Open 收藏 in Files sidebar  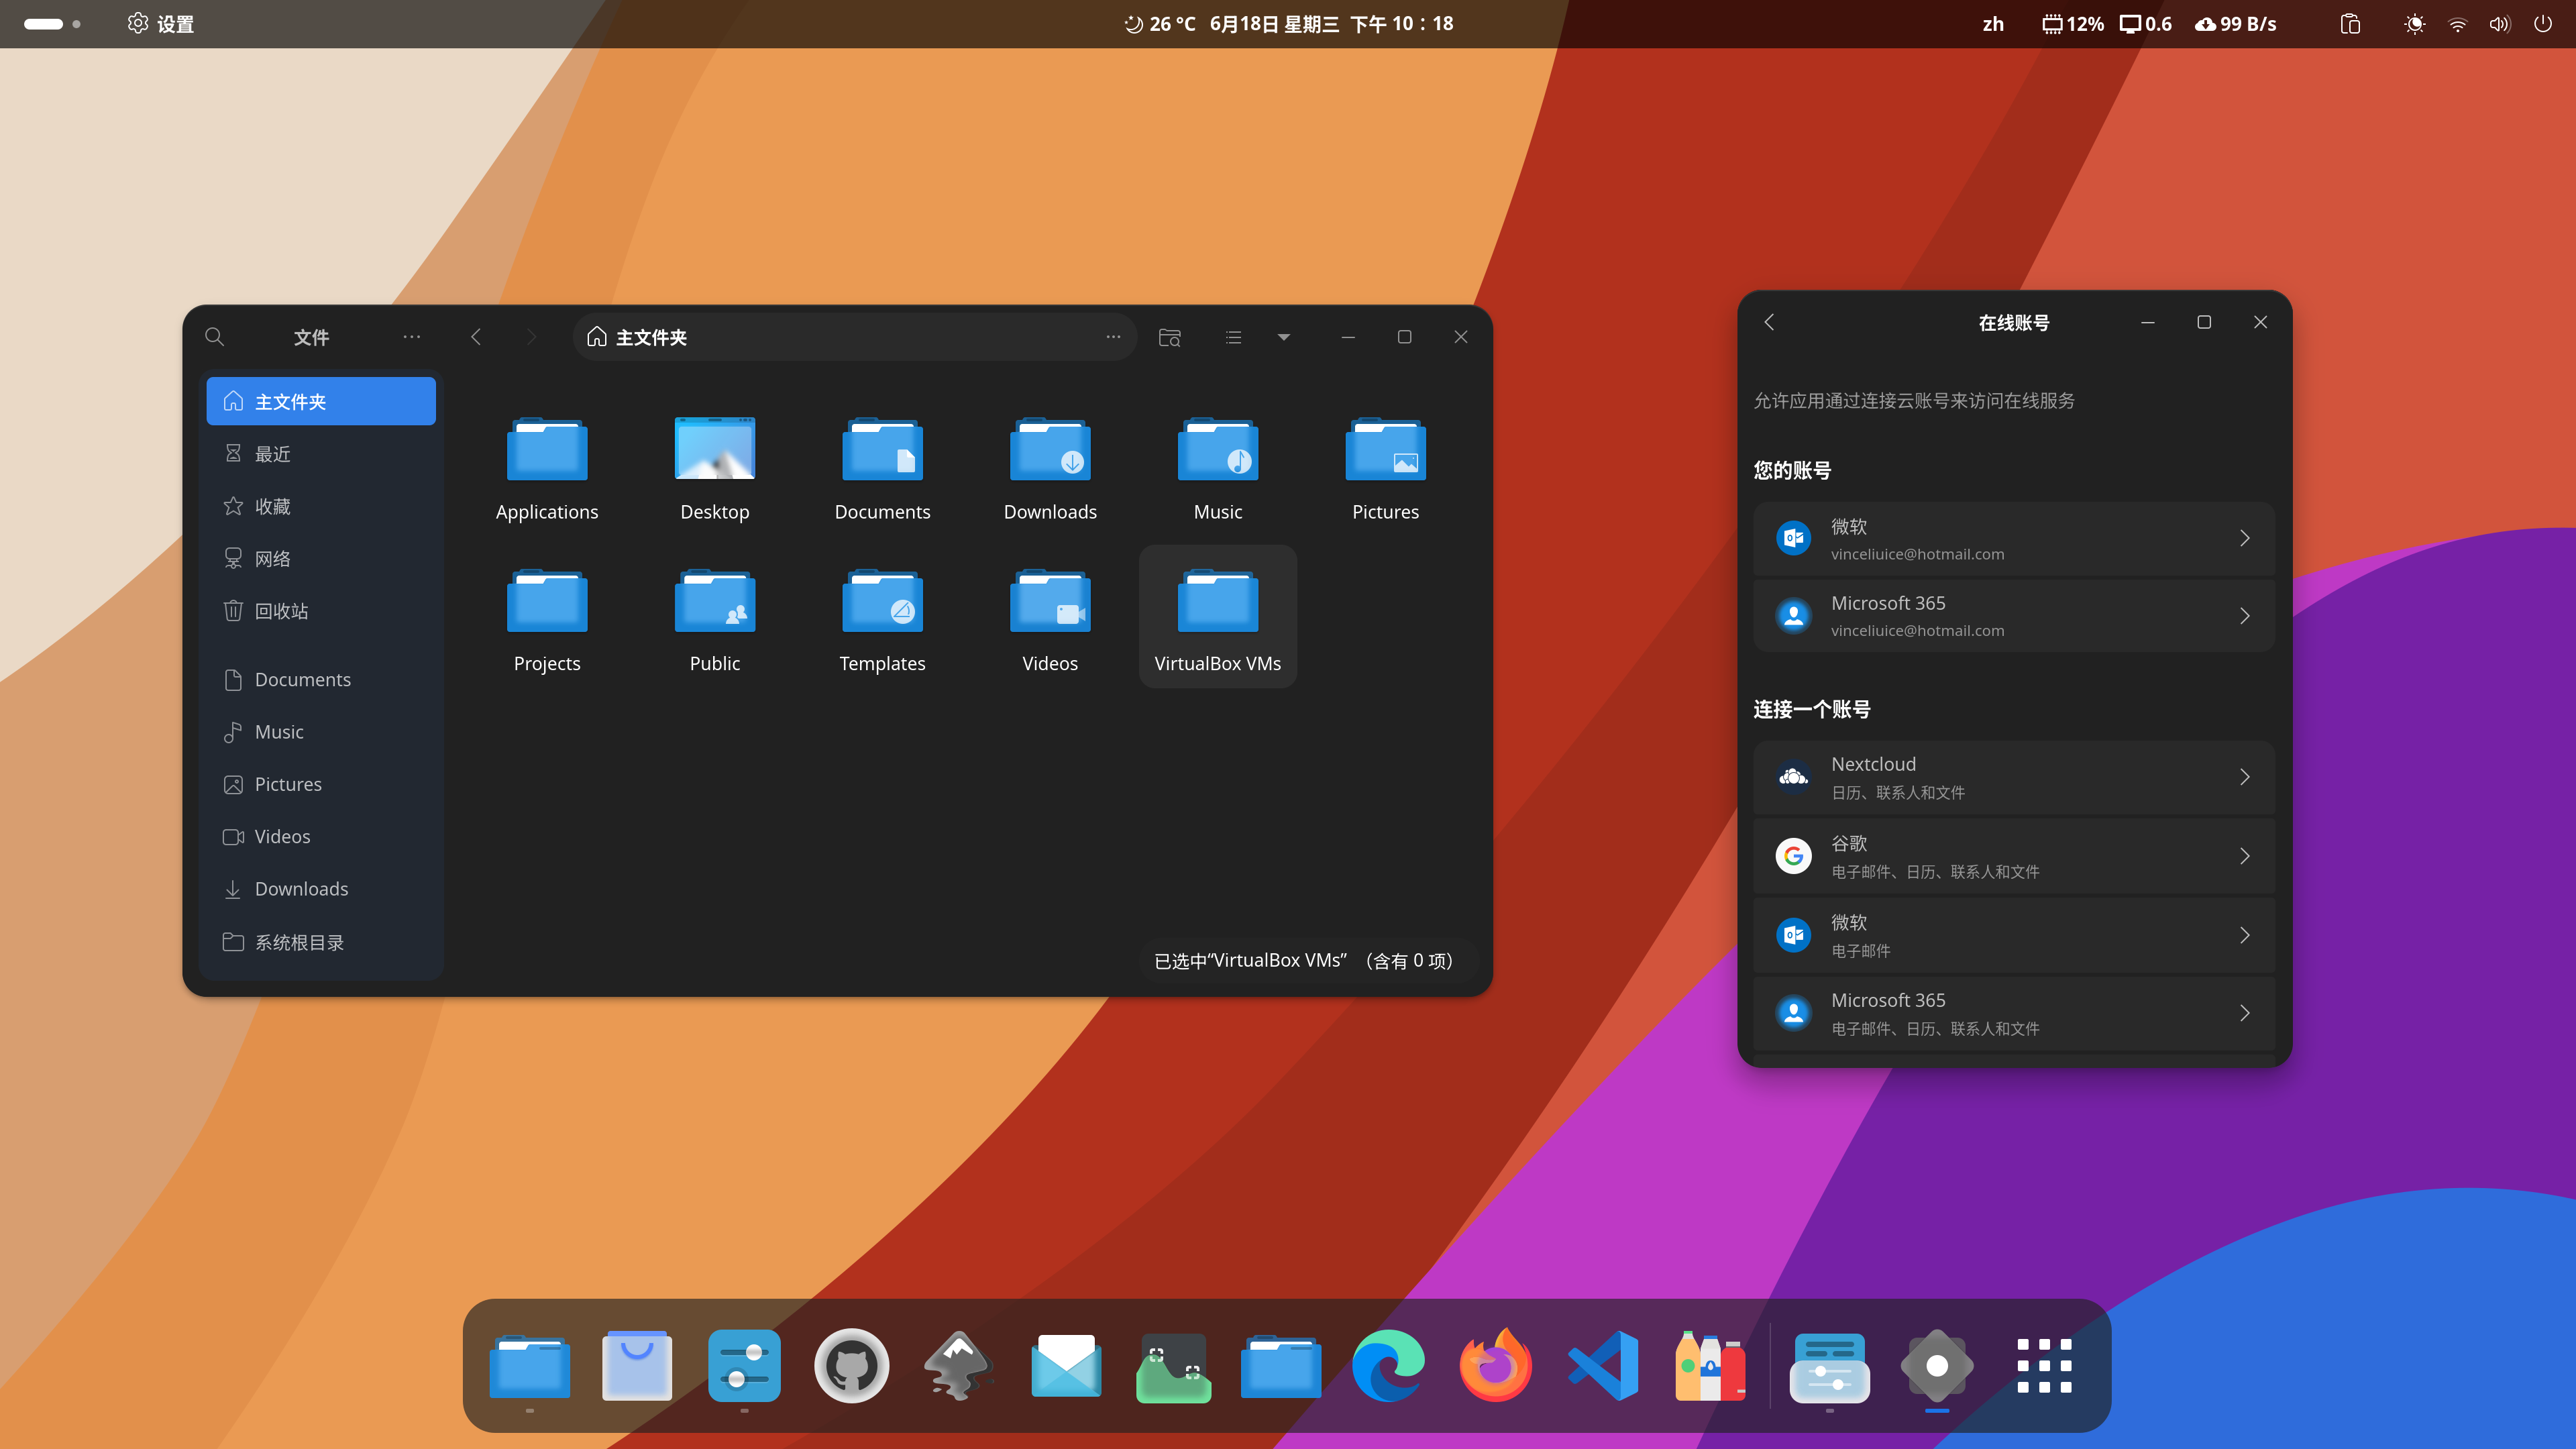click(x=321, y=506)
